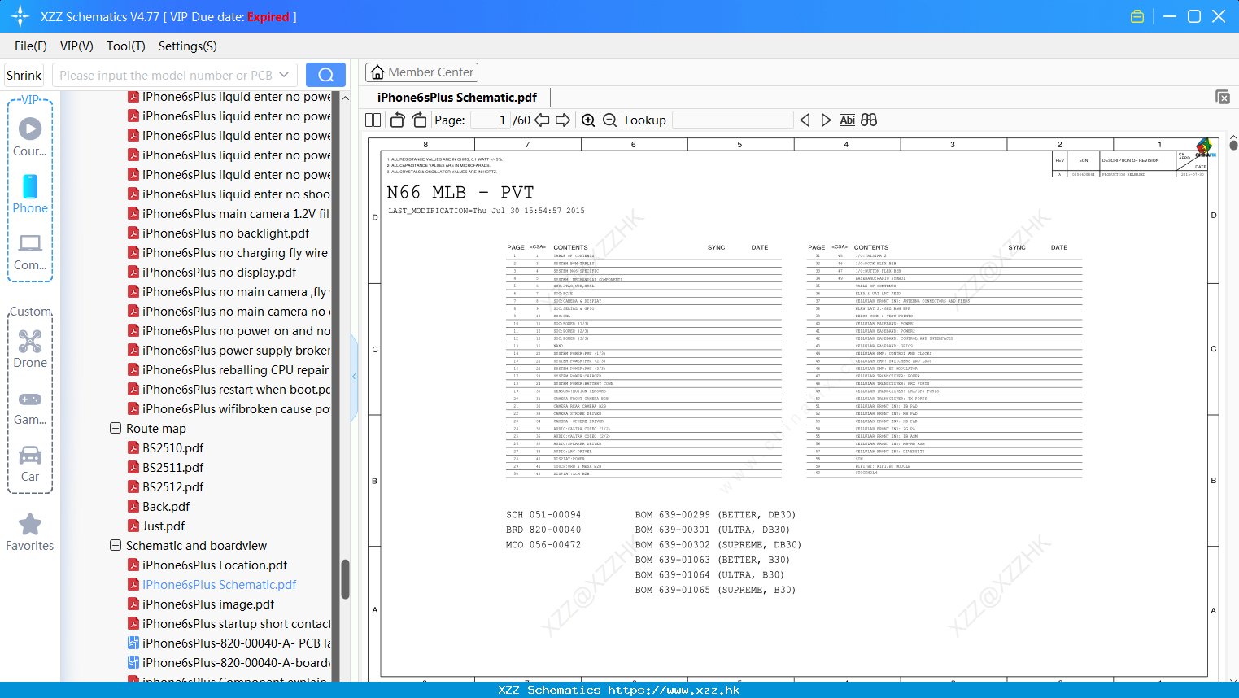1239x698 pixels.
Task: Collapse the left panel with the side handle
Action: point(354,377)
